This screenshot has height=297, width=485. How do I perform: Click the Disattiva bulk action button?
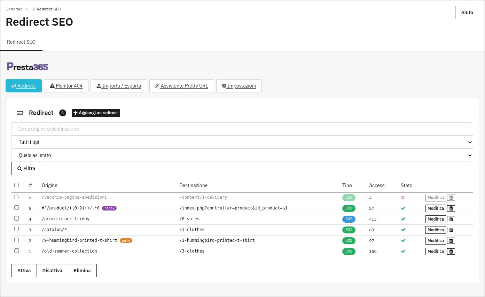(x=52, y=271)
